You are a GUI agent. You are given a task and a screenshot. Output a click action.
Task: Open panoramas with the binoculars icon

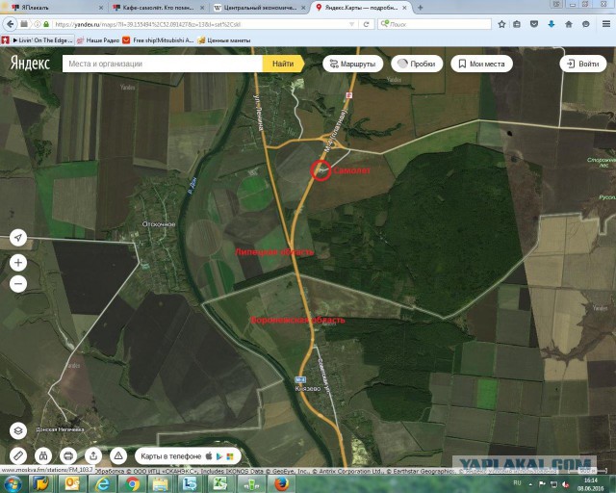[x=43, y=456]
